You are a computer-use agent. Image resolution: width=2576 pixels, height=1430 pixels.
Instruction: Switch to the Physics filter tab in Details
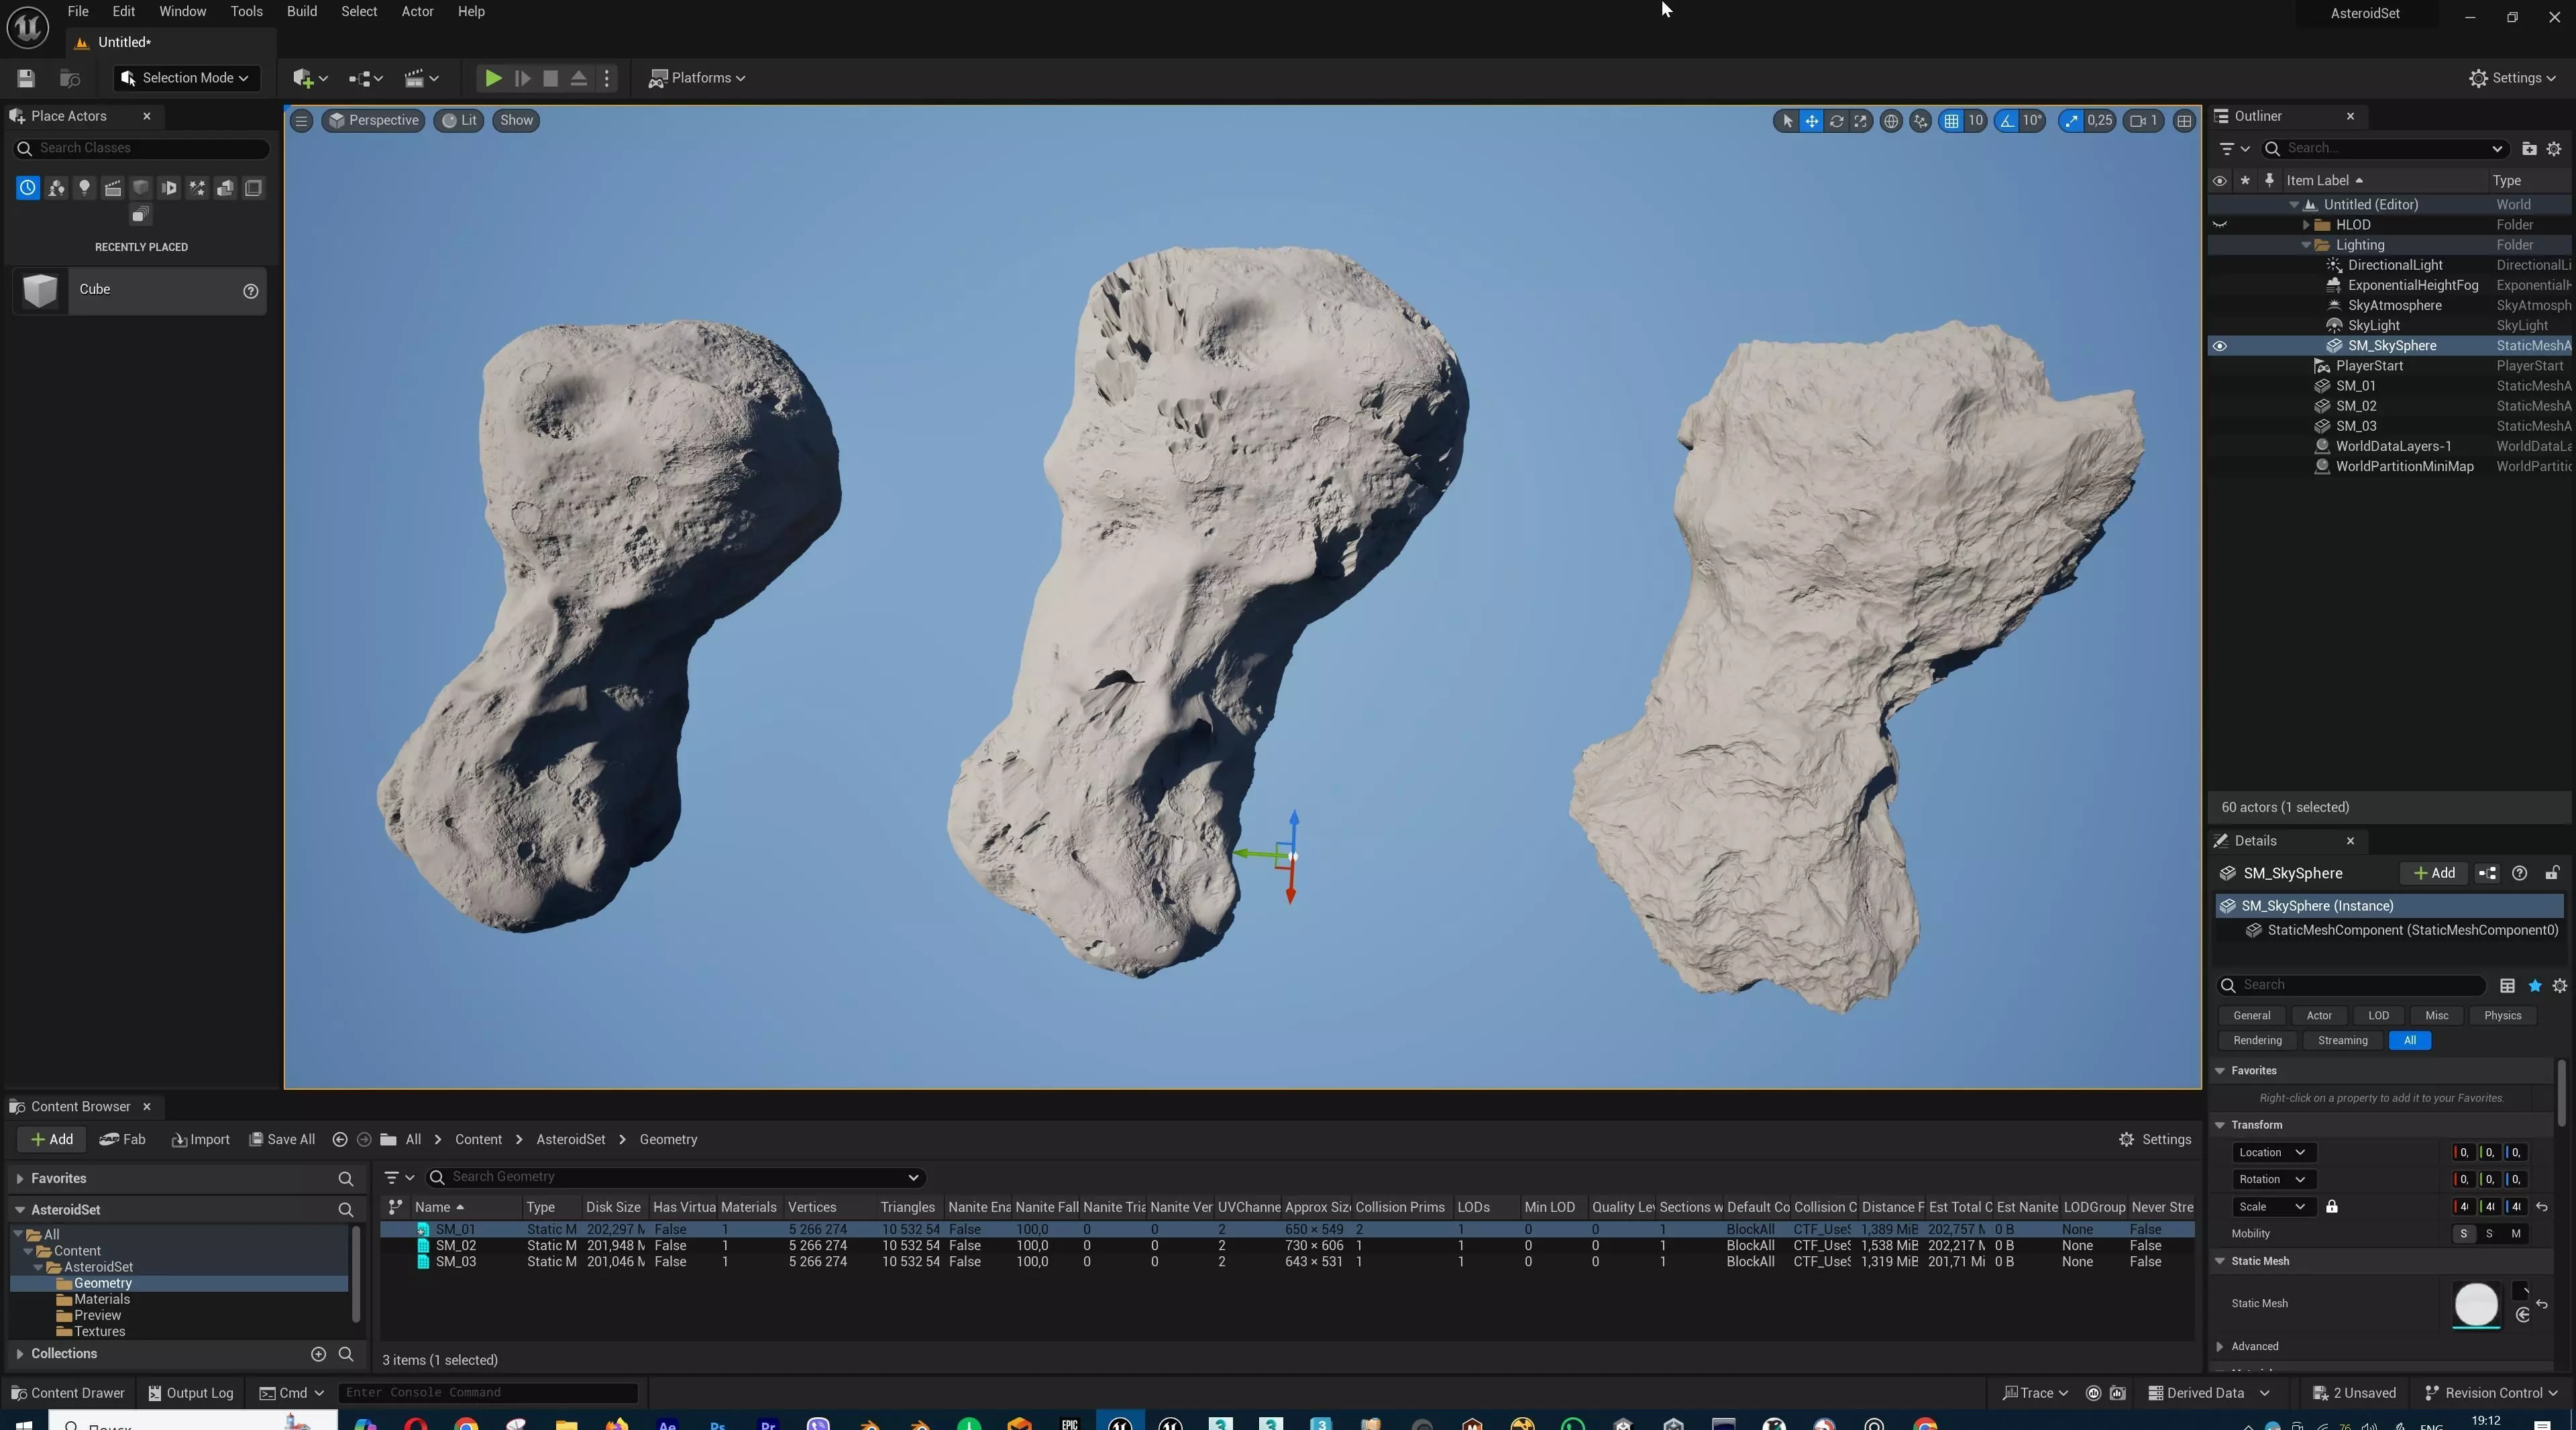click(x=2502, y=1015)
